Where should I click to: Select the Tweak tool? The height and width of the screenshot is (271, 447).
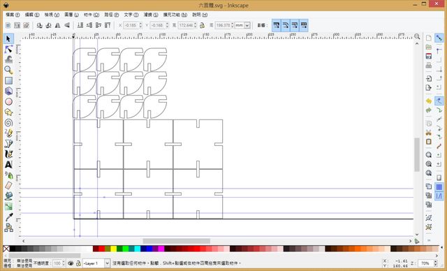(8, 59)
